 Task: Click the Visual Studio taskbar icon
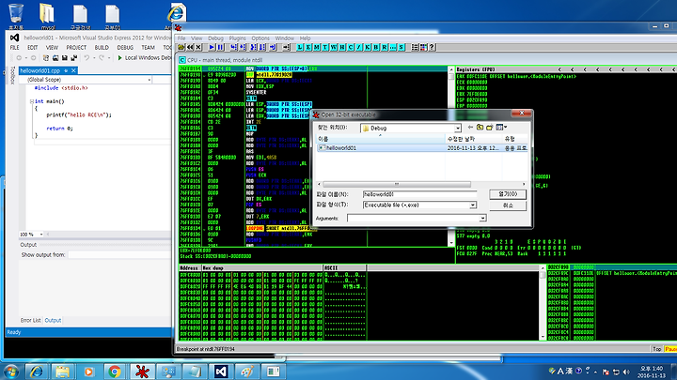(x=221, y=372)
